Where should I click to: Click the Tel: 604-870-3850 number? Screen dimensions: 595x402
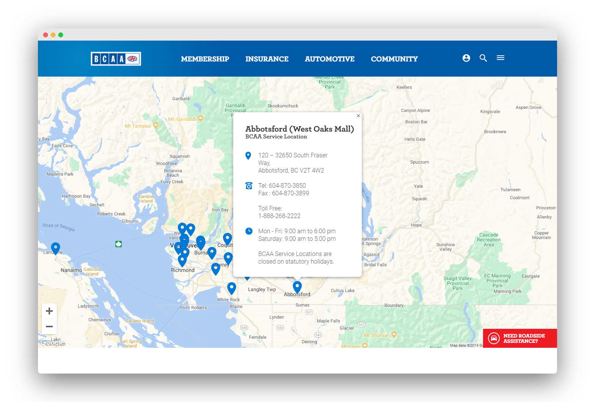pos(282,185)
